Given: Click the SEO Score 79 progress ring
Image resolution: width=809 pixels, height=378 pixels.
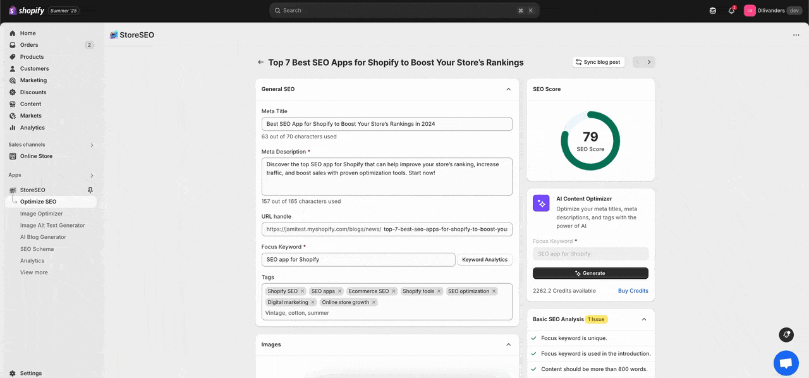Looking at the screenshot, I should [x=590, y=141].
